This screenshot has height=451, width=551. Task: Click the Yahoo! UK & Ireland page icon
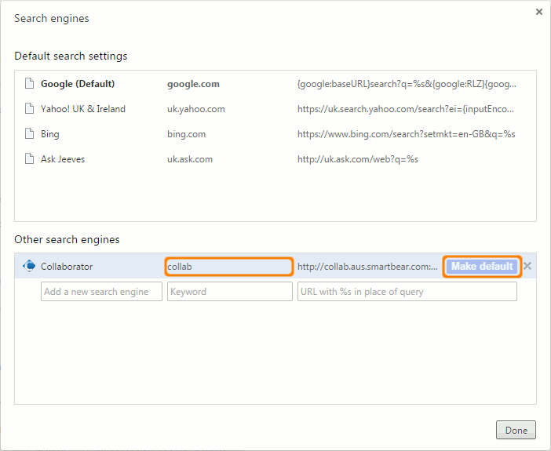pyautogui.click(x=29, y=109)
